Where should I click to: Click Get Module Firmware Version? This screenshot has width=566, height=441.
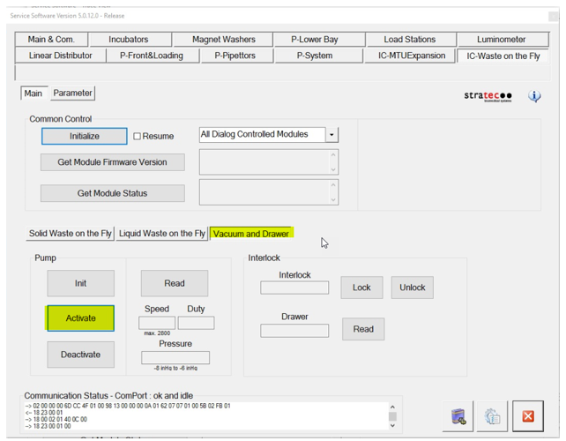(x=113, y=162)
